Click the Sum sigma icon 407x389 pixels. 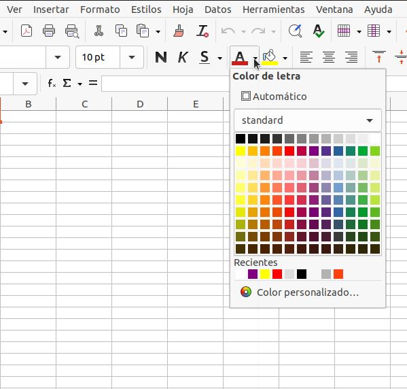pyautogui.click(x=67, y=84)
